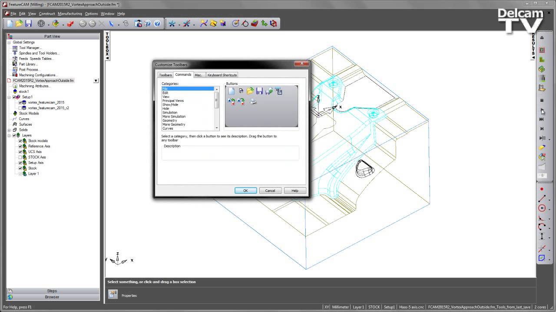
Task: Click Help in Customize Toolbars dialog
Action: pos(295,191)
